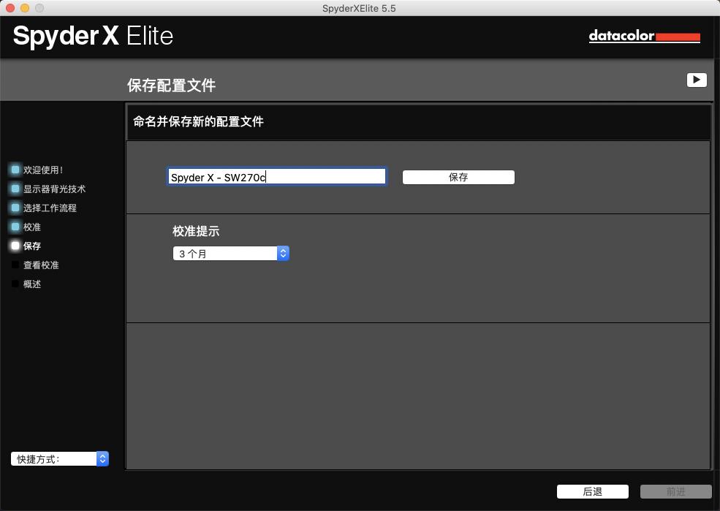Select the 校准 step indicator
This screenshot has width=720, height=511.
tap(15, 227)
